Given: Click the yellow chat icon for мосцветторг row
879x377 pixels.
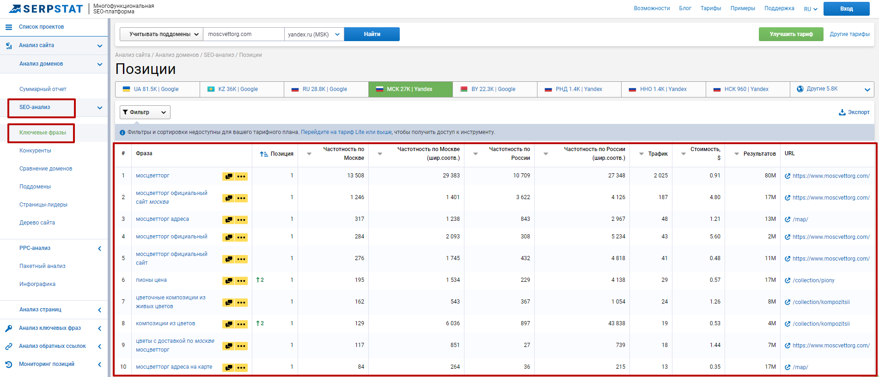Looking at the screenshot, I should click(x=229, y=176).
